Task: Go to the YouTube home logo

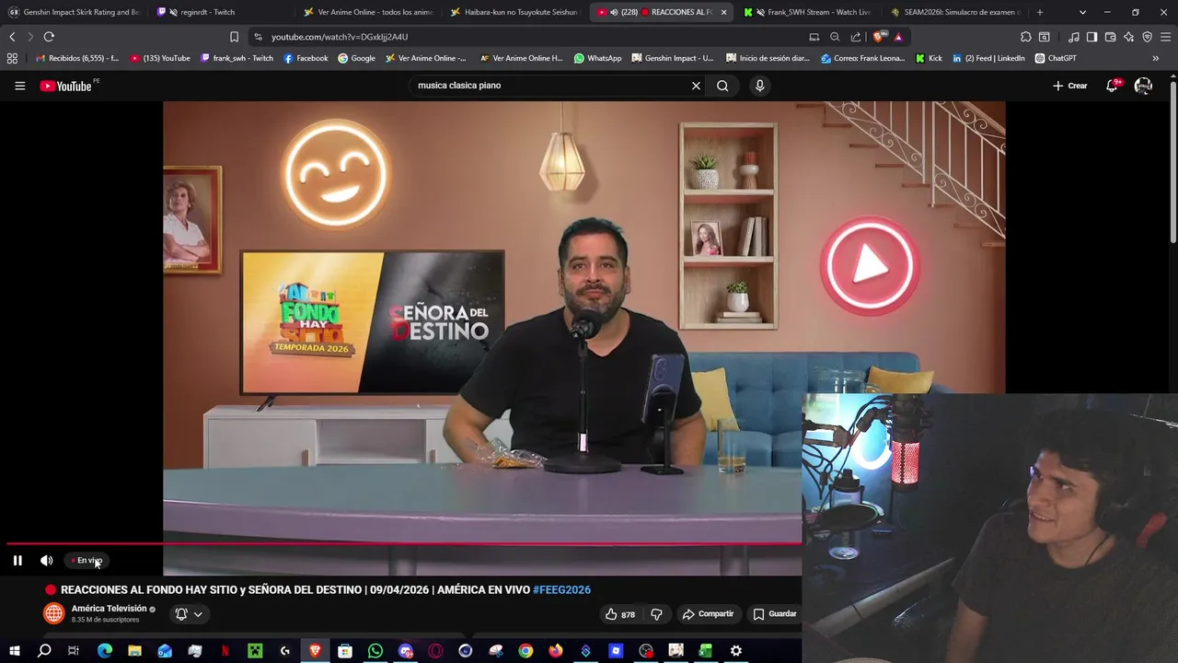Action: click(66, 86)
